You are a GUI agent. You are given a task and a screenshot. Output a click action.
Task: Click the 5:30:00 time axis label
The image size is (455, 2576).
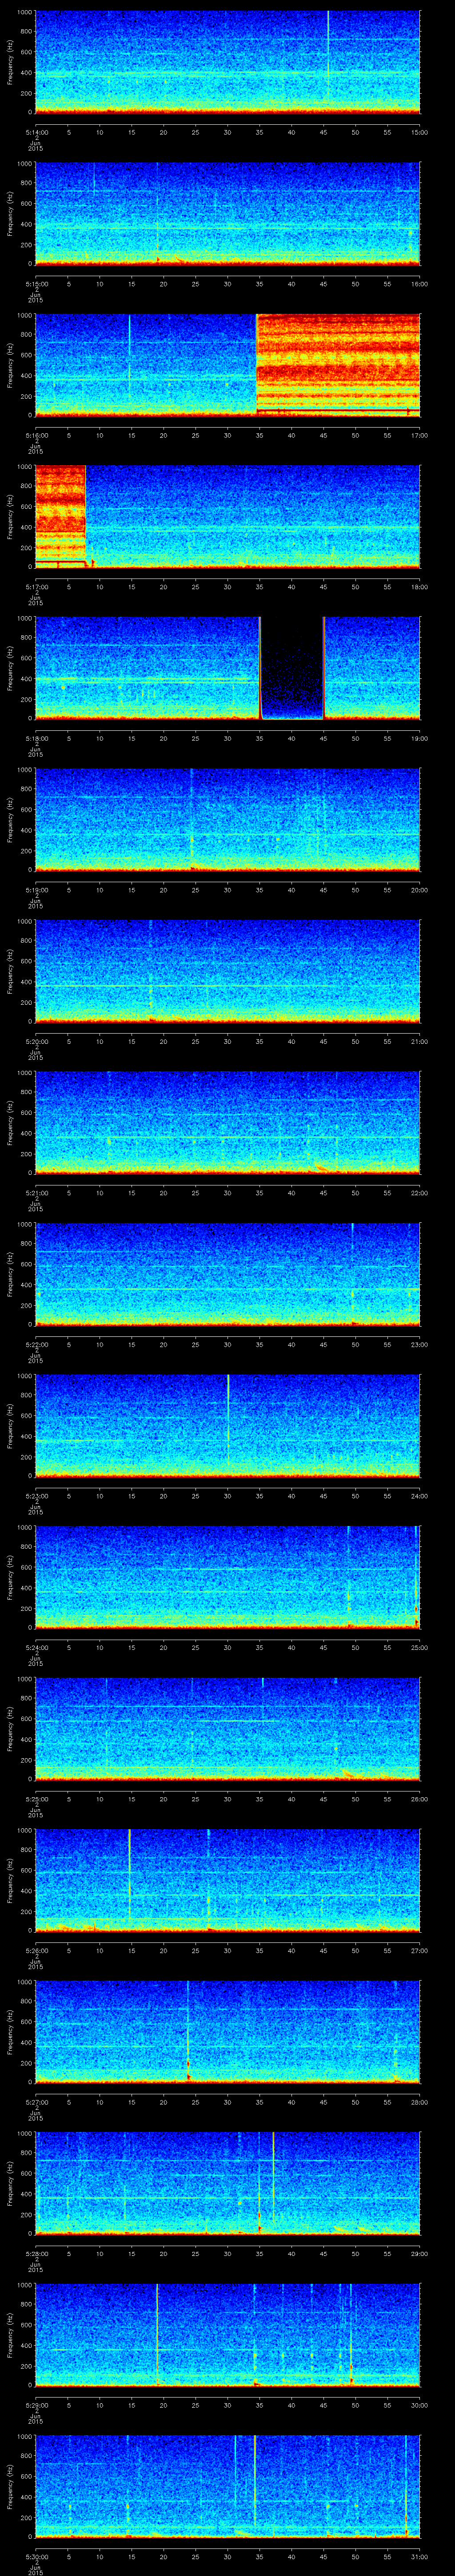[x=36, y=2556]
